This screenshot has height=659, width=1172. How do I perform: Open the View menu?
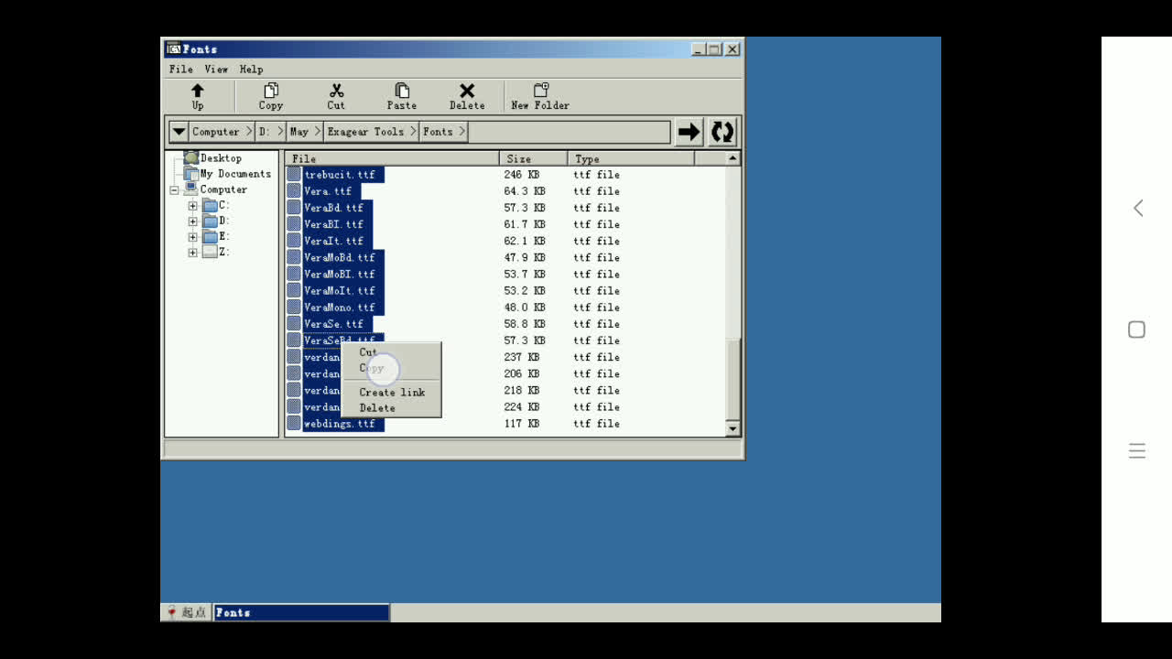(x=216, y=69)
